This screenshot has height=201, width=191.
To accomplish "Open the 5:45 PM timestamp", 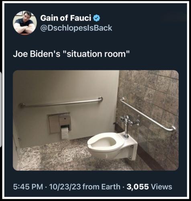I will [x=28, y=187].
